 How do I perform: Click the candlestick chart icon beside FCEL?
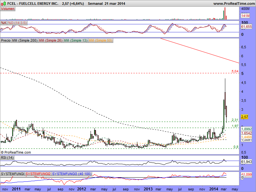click(x=4, y=3)
